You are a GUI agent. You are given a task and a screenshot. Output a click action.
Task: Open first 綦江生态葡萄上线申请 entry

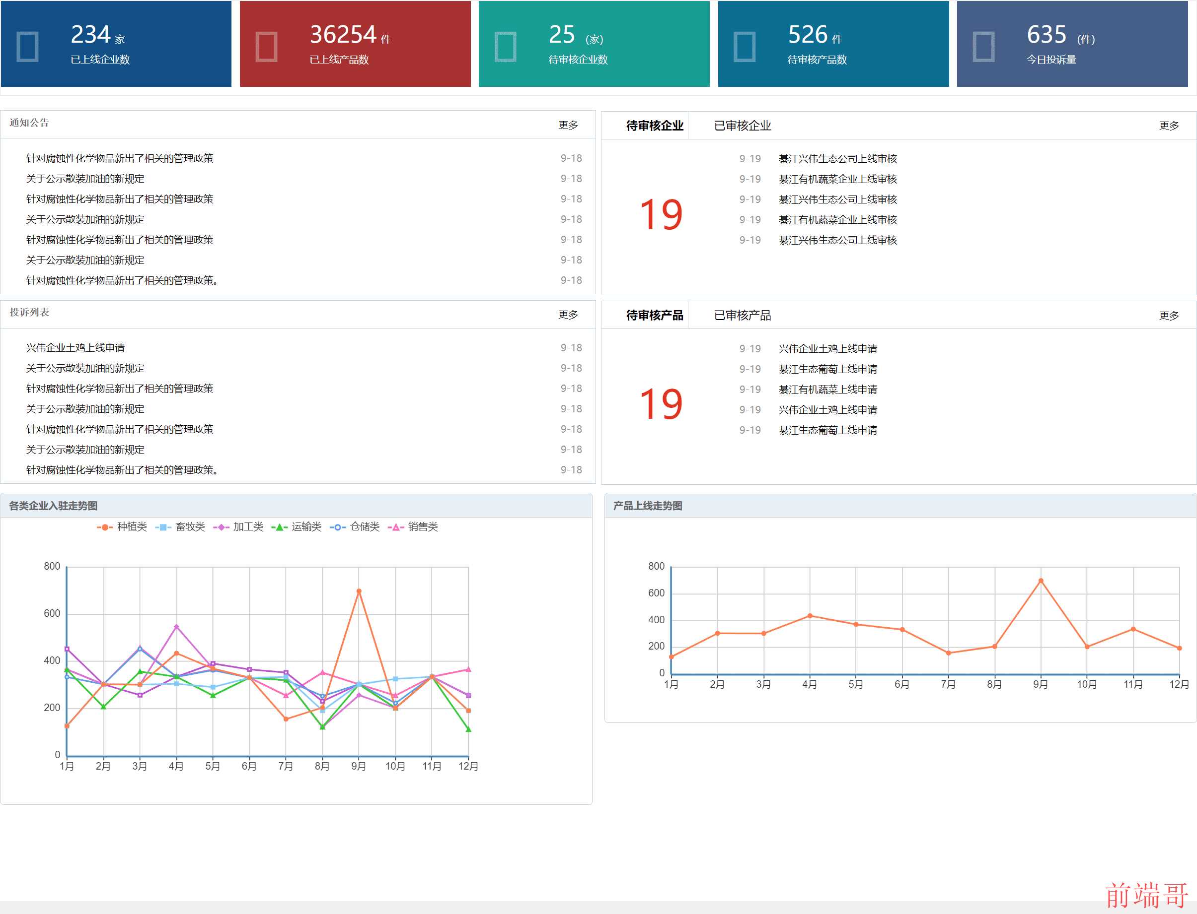[828, 369]
